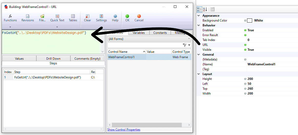This screenshot has height=135, width=298.
Task: Open the Quick Text toolbar icon
Action: pyautogui.click(x=57, y=16)
